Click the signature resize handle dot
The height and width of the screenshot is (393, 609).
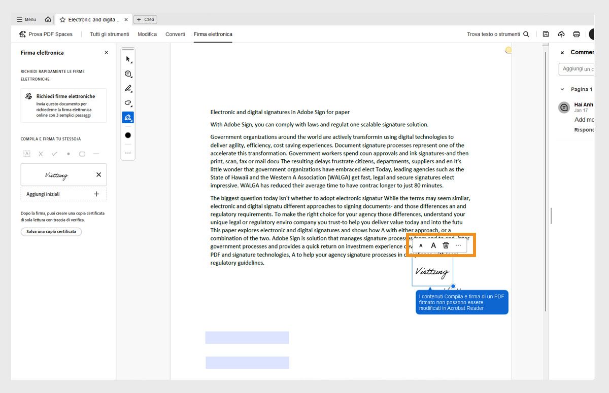(x=453, y=287)
